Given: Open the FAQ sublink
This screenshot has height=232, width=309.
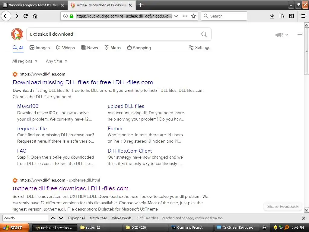Looking at the screenshot, I should tap(22, 151).
